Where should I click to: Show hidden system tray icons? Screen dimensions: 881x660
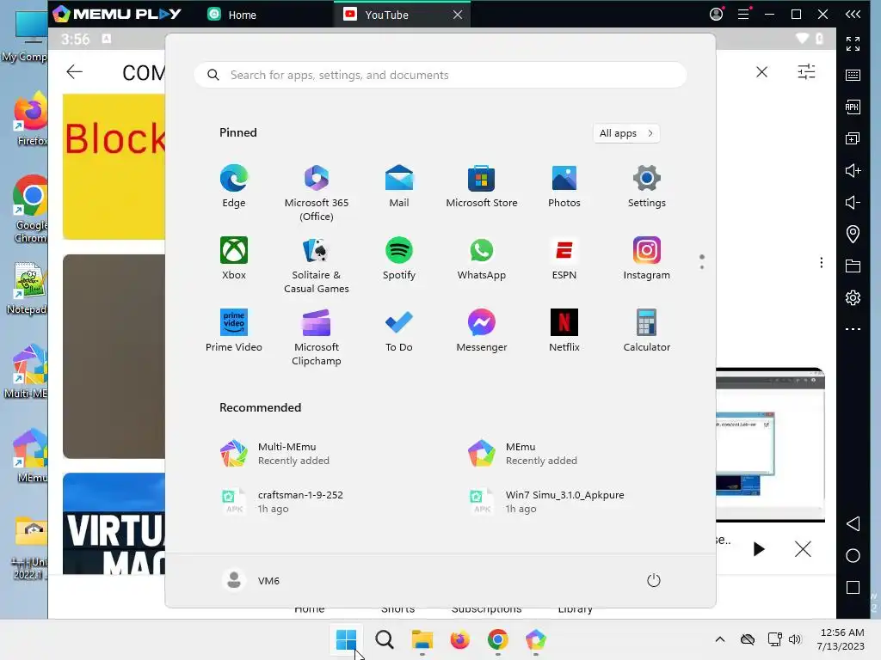pos(720,639)
